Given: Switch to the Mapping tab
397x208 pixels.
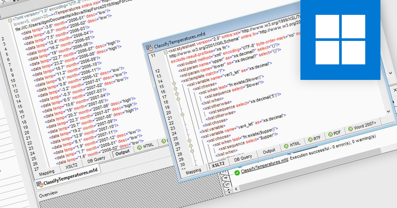Looking at the screenshot, I should (194, 170).
